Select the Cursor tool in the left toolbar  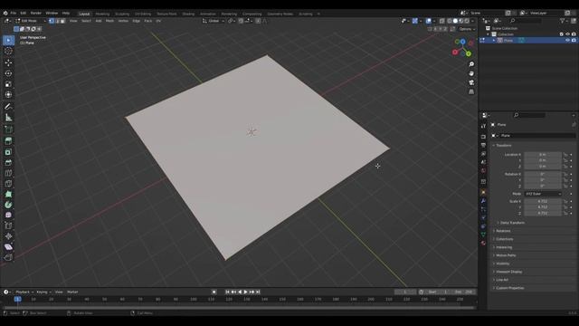click(8, 52)
